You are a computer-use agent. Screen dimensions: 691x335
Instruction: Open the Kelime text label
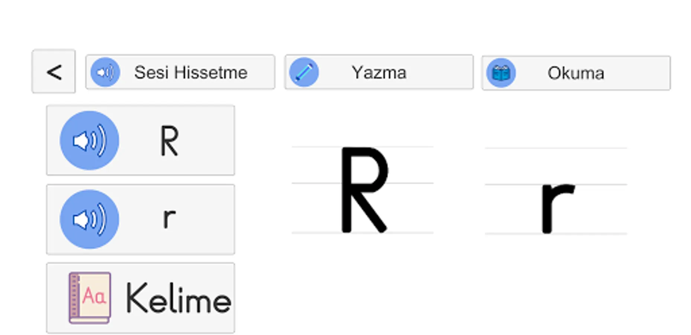[x=179, y=298]
